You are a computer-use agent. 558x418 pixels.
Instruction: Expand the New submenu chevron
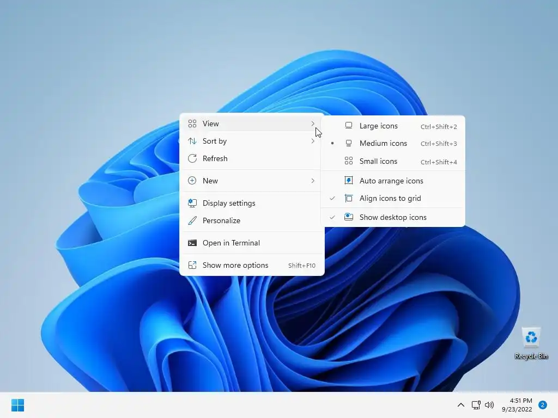[312, 181]
